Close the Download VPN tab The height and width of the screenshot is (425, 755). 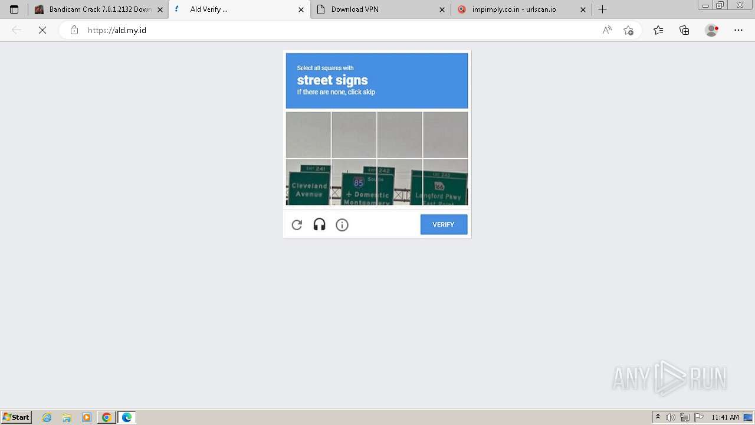click(x=442, y=9)
